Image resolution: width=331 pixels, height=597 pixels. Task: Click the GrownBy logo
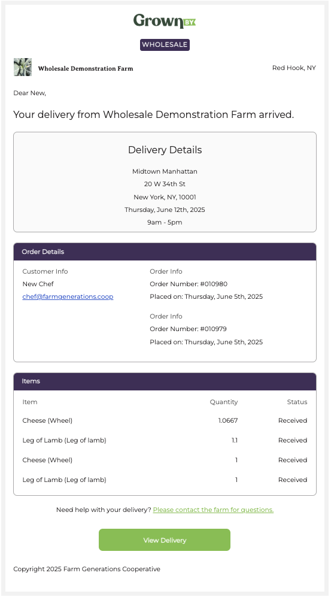pos(165,22)
